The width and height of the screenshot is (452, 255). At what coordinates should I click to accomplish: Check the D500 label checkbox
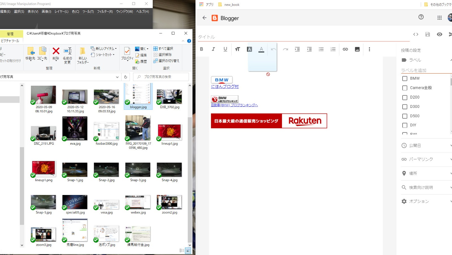(x=405, y=116)
